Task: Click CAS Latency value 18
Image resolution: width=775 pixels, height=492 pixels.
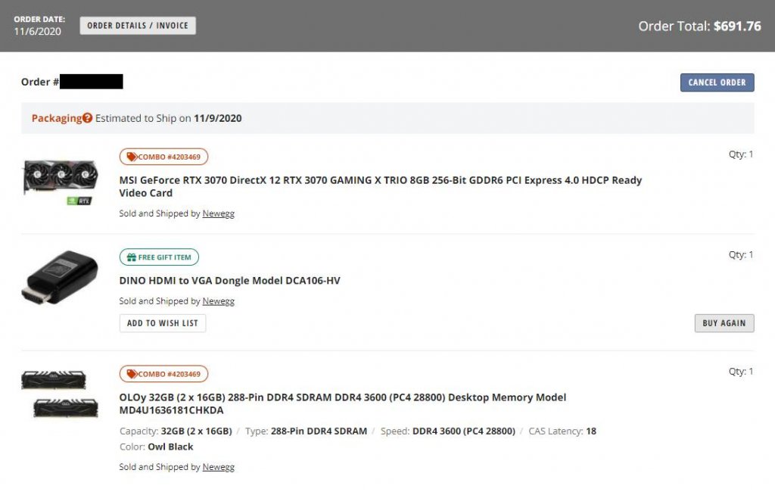Action: pos(591,431)
